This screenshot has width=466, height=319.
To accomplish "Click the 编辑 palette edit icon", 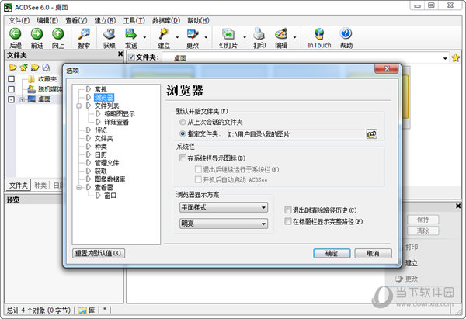I will pyautogui.click(x=281, y=34).
